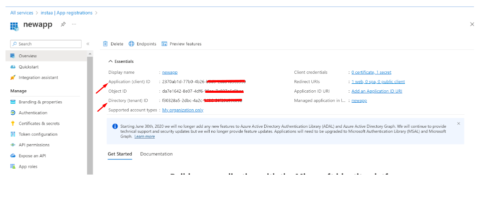Click the sidebar vertical scrollbar
Viewport: 494px width, 198px height.
(x=90, y=116)
